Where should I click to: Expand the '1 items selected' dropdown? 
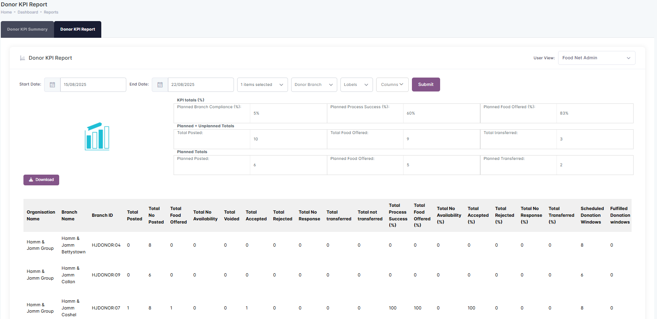tap(262, 85)
